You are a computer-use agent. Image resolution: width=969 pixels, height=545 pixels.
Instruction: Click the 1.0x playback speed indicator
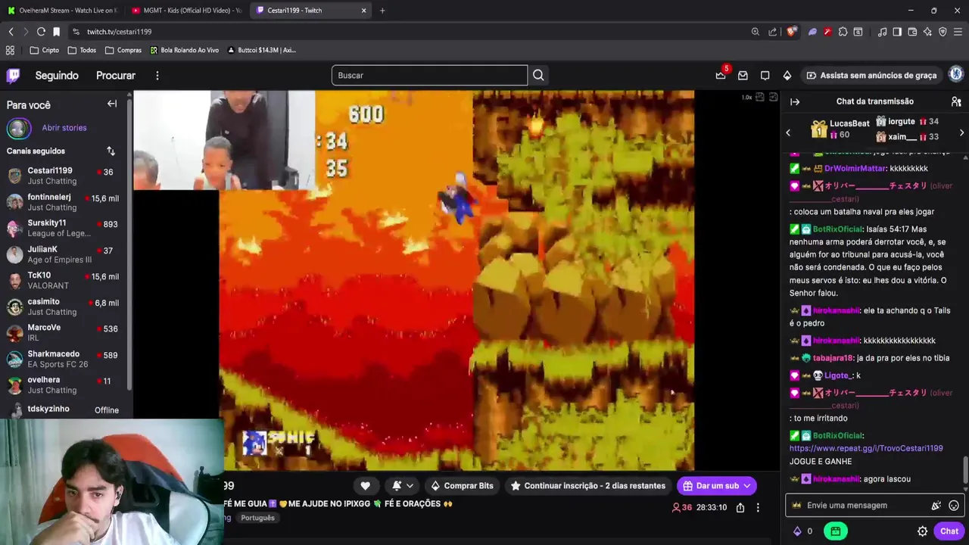tap(746, 97)
